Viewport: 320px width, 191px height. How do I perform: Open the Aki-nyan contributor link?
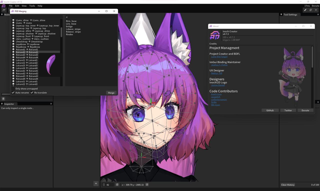215,105
